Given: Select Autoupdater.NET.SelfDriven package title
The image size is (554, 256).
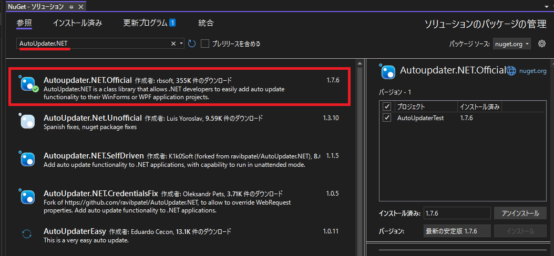Looking at the screenshot, I should 94,156.
